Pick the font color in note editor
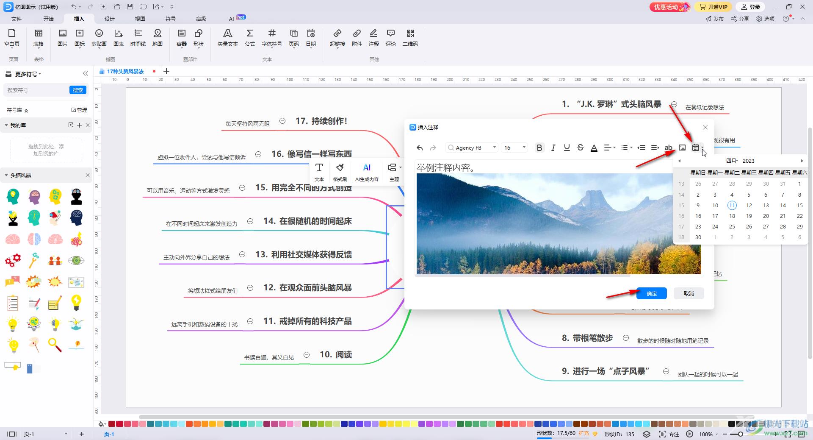Screen dimensions: 813x440 pos(594,148)
